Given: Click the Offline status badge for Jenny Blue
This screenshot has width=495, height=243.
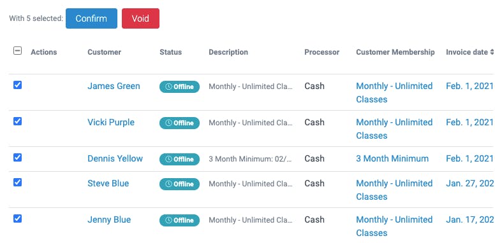Looking at the screenshot, I should click(179, 220).
